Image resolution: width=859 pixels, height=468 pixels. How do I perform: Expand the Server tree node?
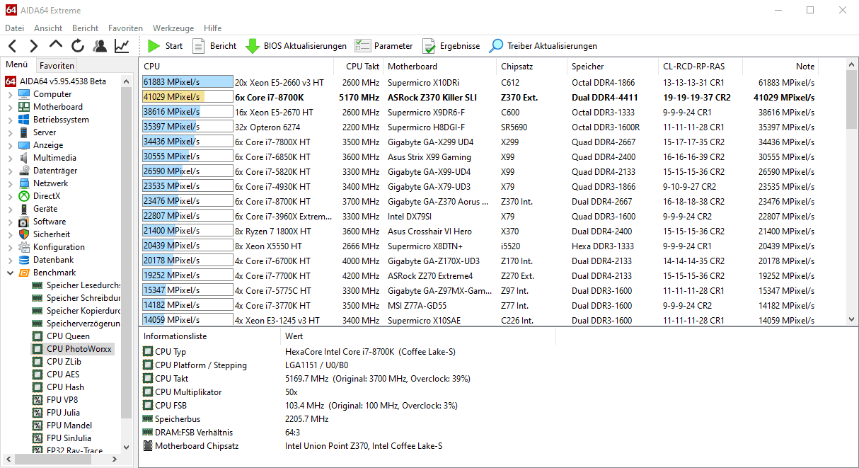coord(10,132)
